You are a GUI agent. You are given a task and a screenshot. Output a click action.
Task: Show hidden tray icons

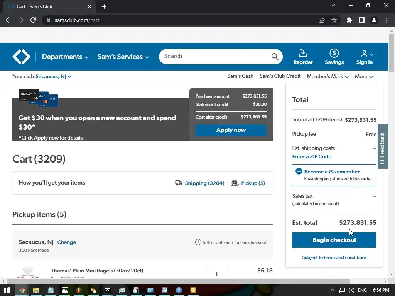[x=332, y=290]
